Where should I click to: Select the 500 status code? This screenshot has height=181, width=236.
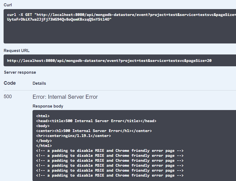[x=8, y=97]
